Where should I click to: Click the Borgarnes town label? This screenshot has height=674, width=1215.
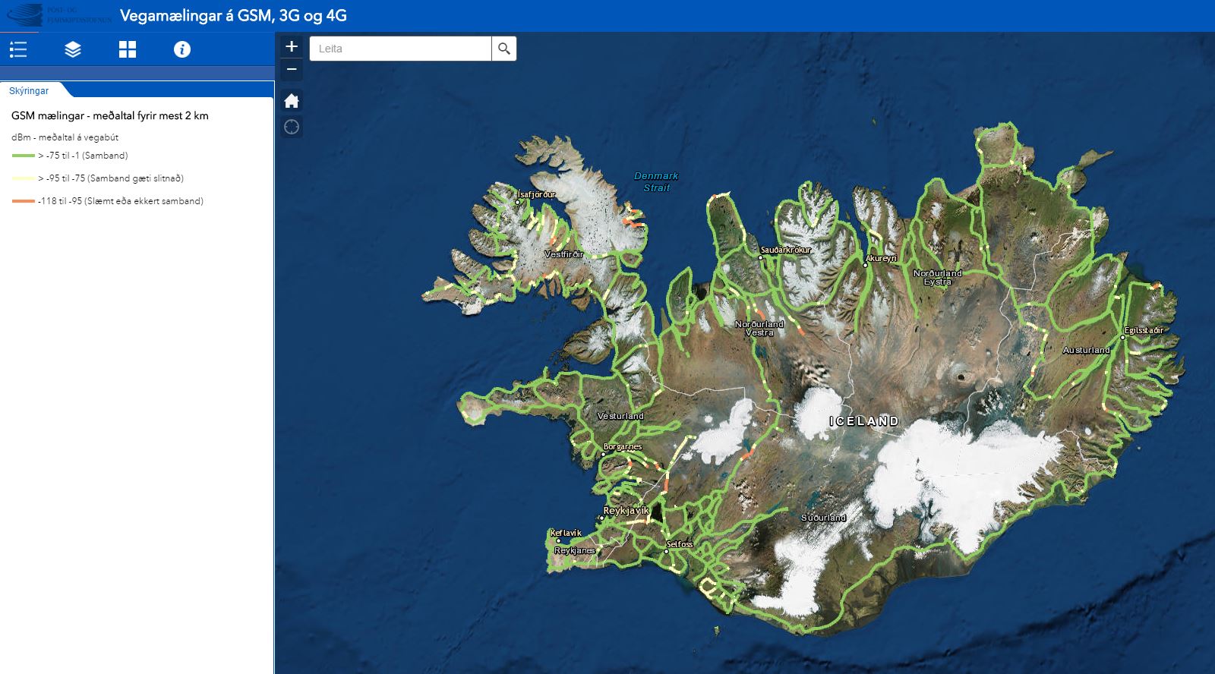(x=623, y=447)
